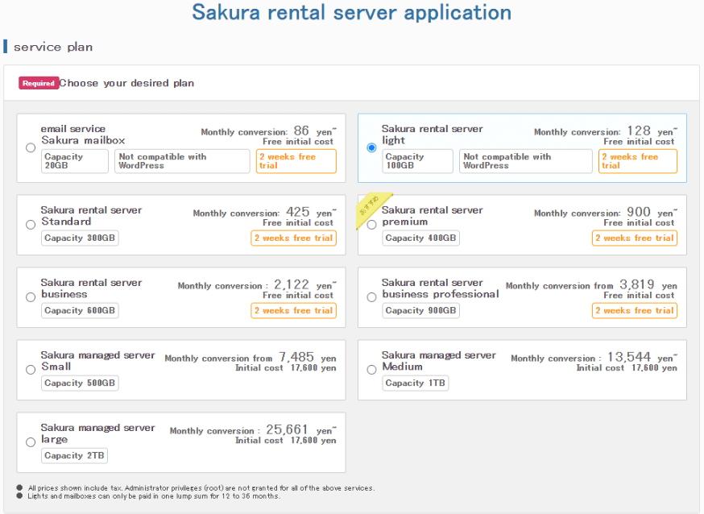
Task: Click the 25,661 yen monthly price
Action: point(253,430)
